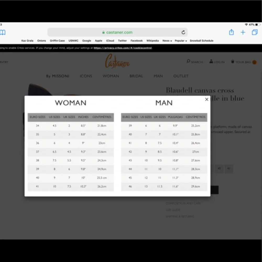Open the USNWC bookmark
Viewport: 262px width, 262px height.
coord(73,41)
